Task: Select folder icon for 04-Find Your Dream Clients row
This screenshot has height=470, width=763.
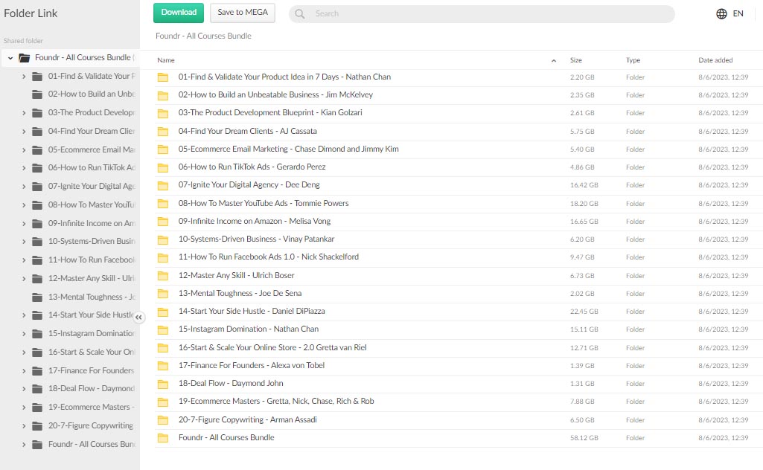Action: [x=163, y=132]
